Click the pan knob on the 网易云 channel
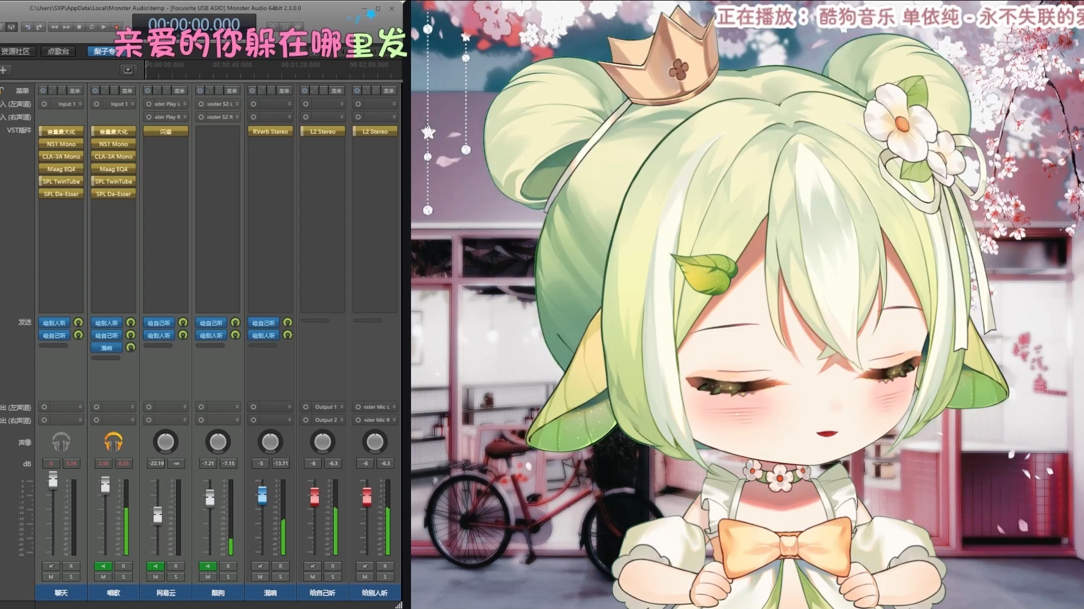This screenshot has width=1084, height=609. click(165, 442)
